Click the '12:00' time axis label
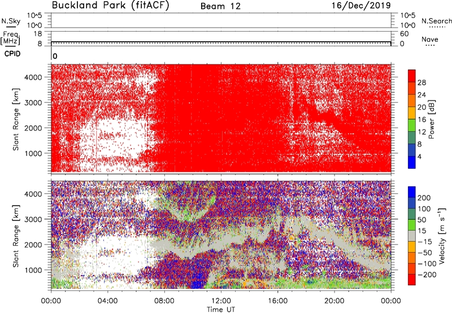This screenshot has height=313, width=452. pos(221,301)
